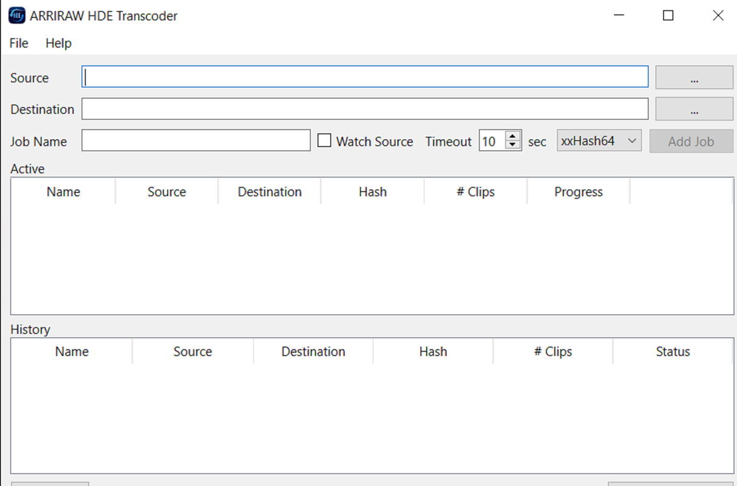737x486 pixels.
Task: Click the Add Job button
Action: pyautogui.click(x=691, y=142)
